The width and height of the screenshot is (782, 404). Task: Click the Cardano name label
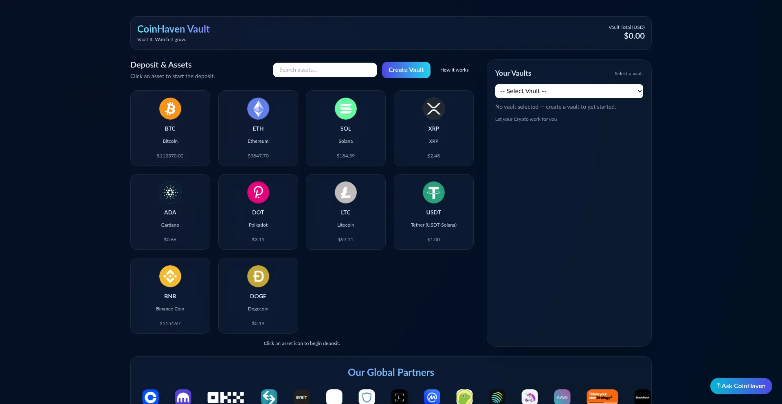[x=170, y=225]
